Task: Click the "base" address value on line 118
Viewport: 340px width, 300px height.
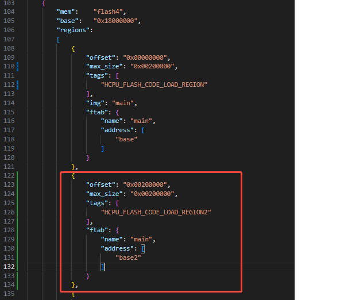Action: 126,139
